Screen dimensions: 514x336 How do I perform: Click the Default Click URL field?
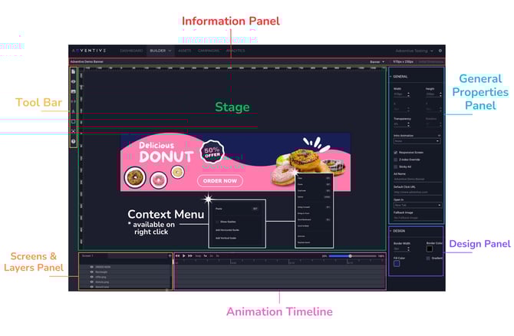pyautogui.click(x=417, y=192)
